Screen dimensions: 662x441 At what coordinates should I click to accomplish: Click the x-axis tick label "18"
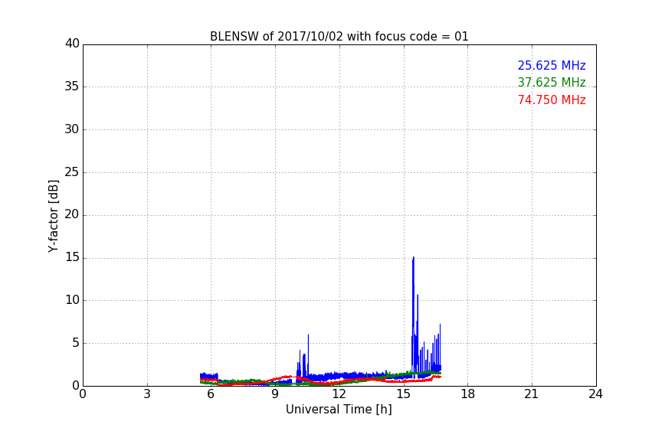pyautogui.click(x=468, y=394)
